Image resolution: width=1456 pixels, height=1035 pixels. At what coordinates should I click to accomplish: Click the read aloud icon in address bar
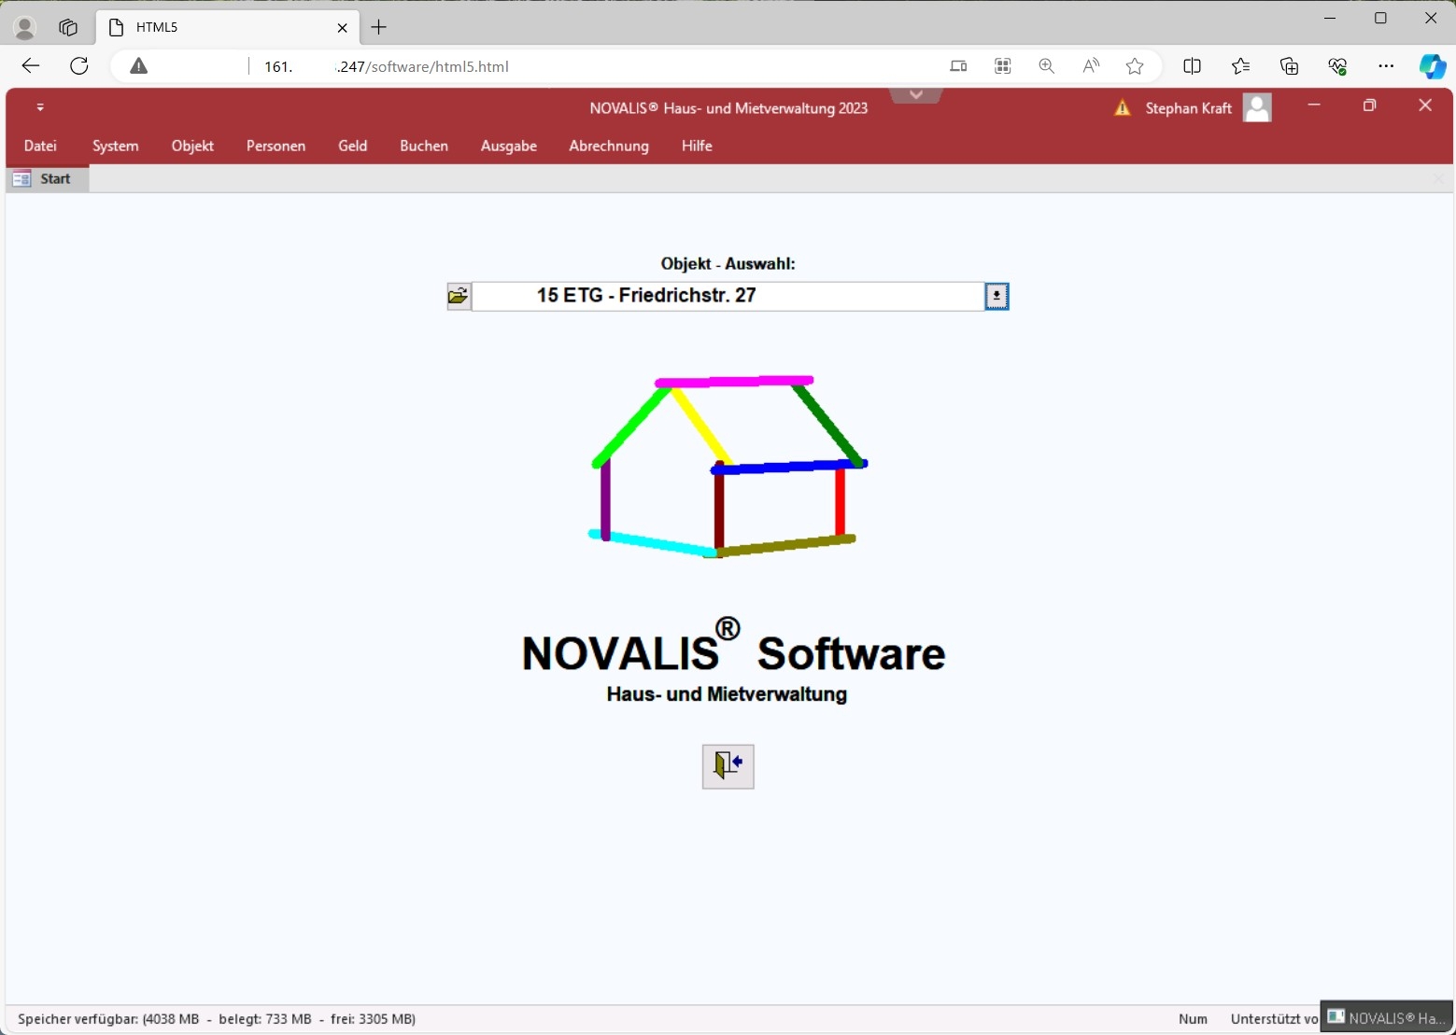[x=1091, y=66]
